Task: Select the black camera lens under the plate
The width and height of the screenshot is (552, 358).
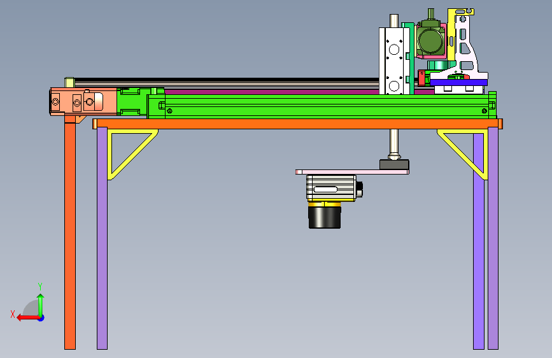Action: pyautogui.click(x=325, y=217)
